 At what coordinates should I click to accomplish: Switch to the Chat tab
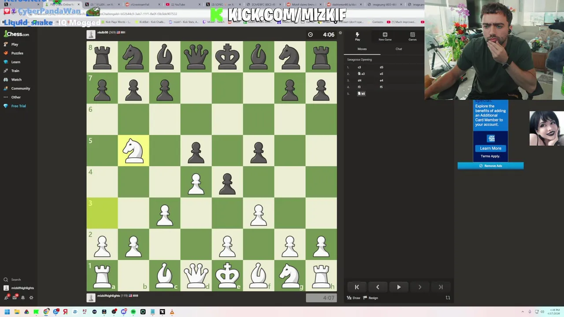[398, 49]
